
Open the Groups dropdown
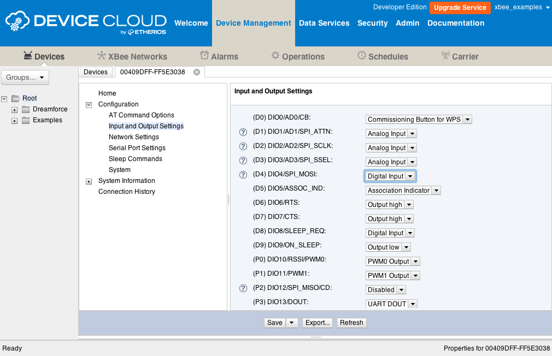[x=25, y=78]
